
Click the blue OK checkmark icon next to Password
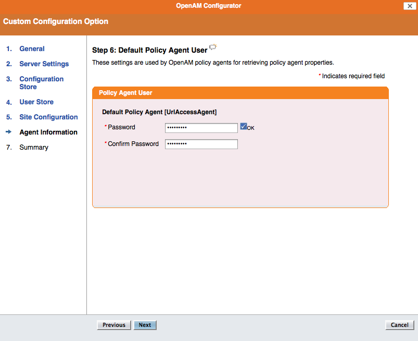point(244,126)
